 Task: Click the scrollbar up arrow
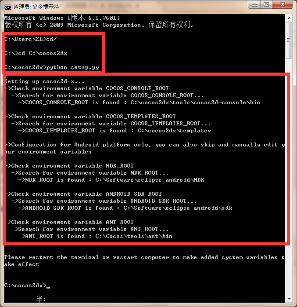289,18
